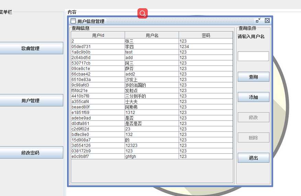Select username cell 士大夫
Screen dimensions: 301x196
[x=152, y=102]
